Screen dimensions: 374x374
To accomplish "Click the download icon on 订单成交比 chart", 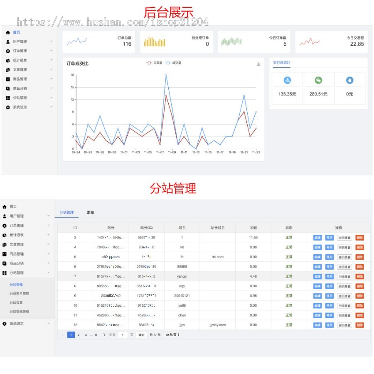I will pyautogui.click(x=258, y=64).
